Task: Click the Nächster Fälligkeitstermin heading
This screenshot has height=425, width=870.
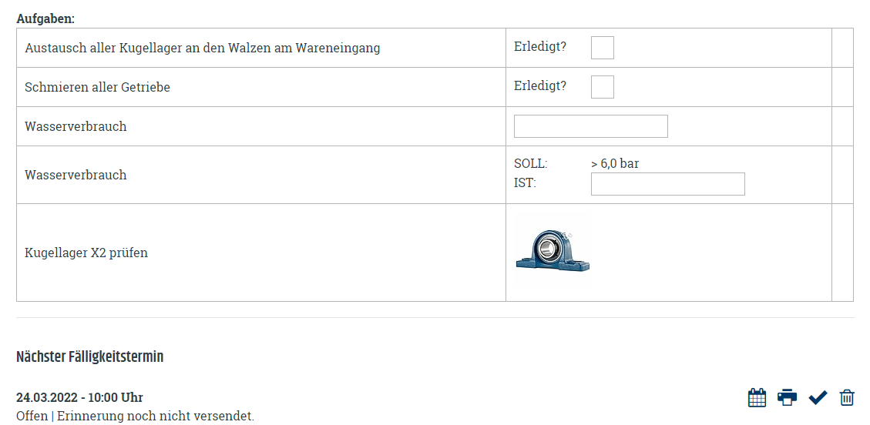Action: pyautogui.click(x=90, y=356)
